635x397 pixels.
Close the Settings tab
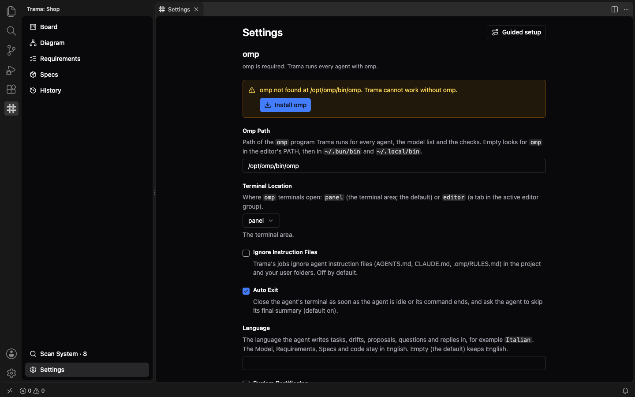[x=196, y=9]
